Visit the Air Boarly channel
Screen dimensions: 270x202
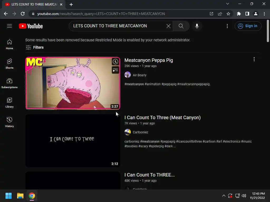(x=139, y=75)
